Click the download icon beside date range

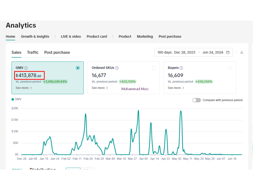(242, 52)
